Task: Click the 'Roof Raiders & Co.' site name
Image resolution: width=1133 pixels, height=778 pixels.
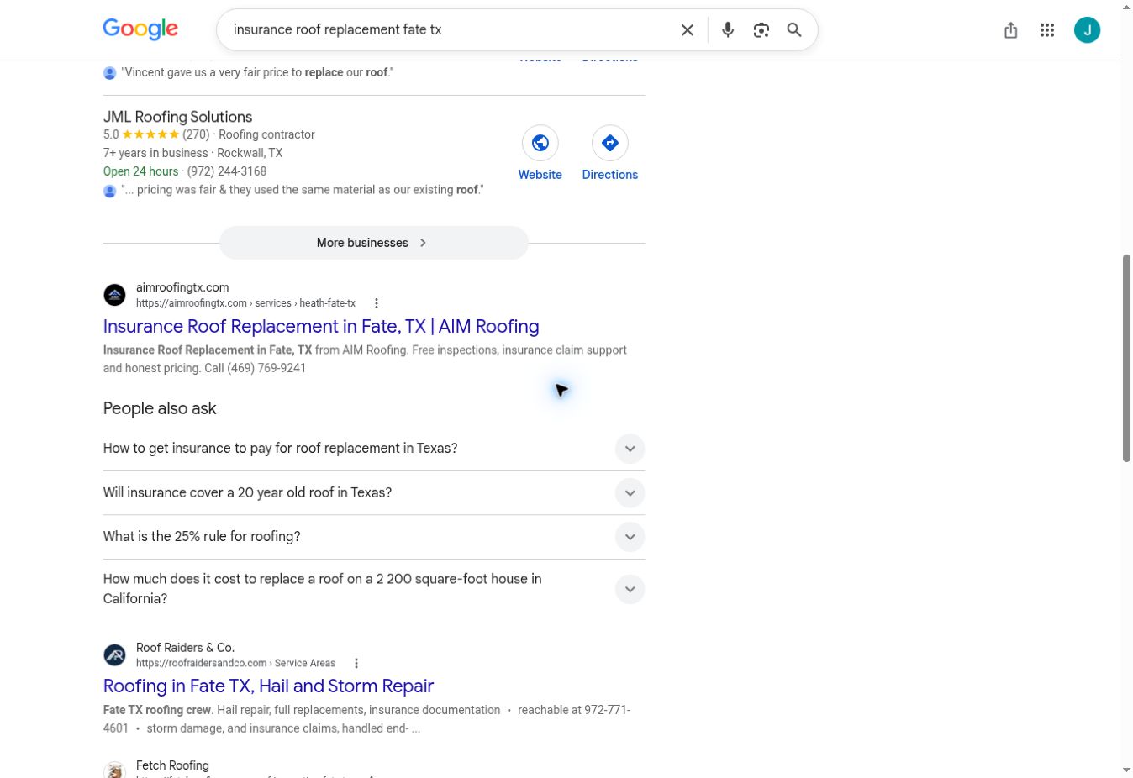Action: click(185, 648)
